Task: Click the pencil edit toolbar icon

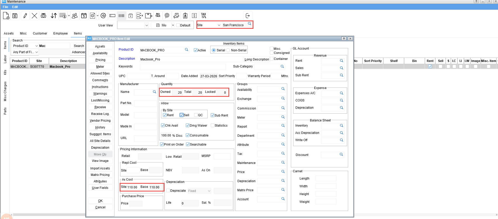Action: pyautogui.click(x=25, y=16)
